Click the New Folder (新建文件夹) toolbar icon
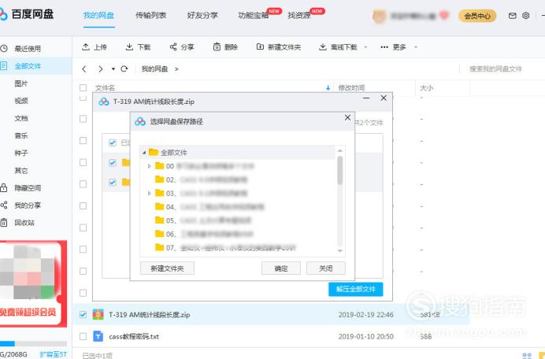The image size is (545, 359). pyautogui.click(x=260, y=47)
